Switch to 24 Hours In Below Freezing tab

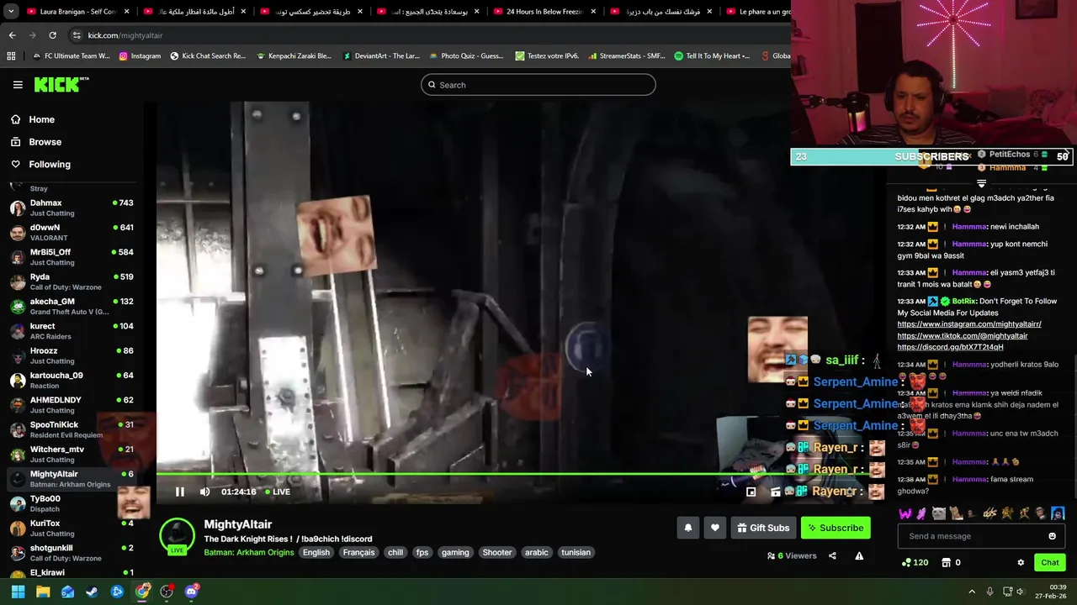(x=545, y=12)
